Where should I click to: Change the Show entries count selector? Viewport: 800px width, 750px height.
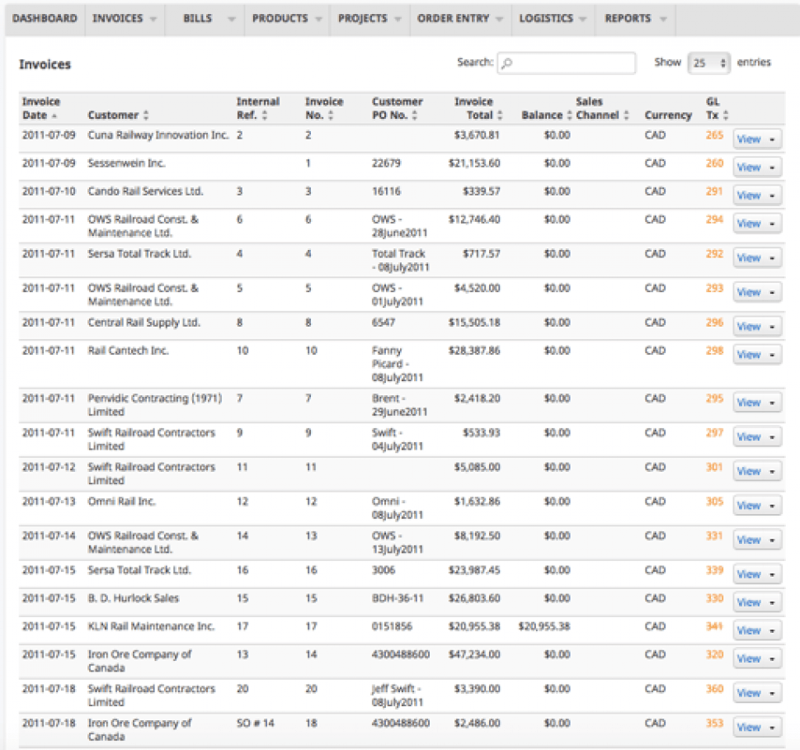709,63
